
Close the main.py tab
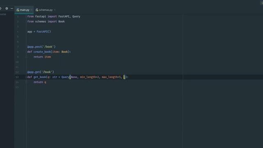(31, 10)
